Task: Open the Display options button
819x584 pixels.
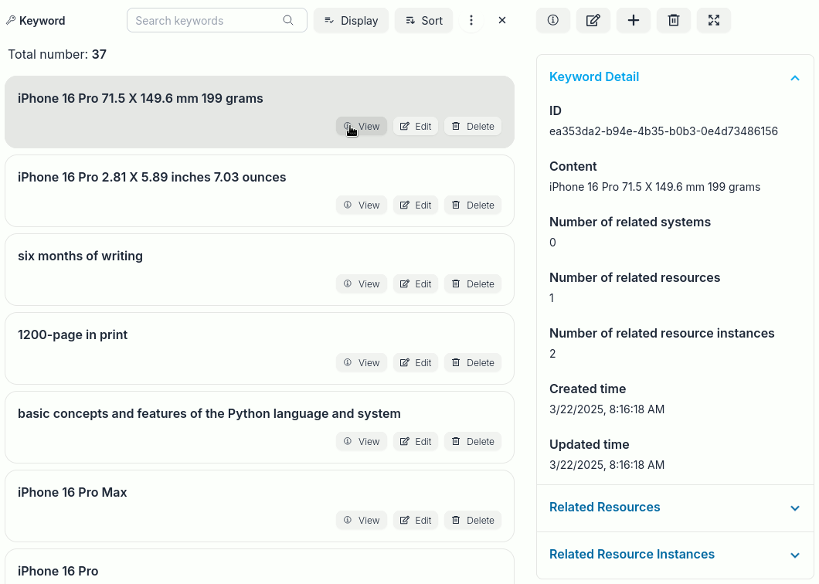Action: pos(351,20)
